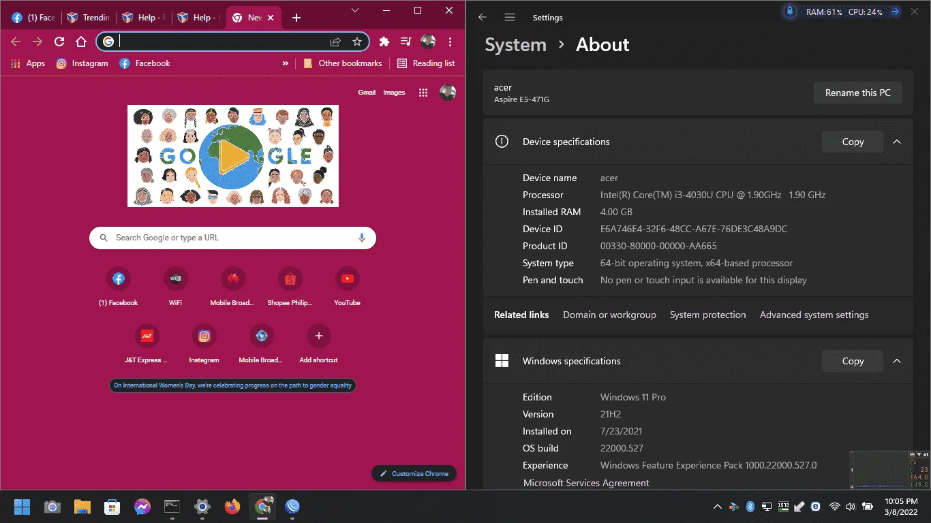Go to Chrome's home page icon
Image resolution: width=931 pixels, height=523 pixels.
click(x=81, y=42)
